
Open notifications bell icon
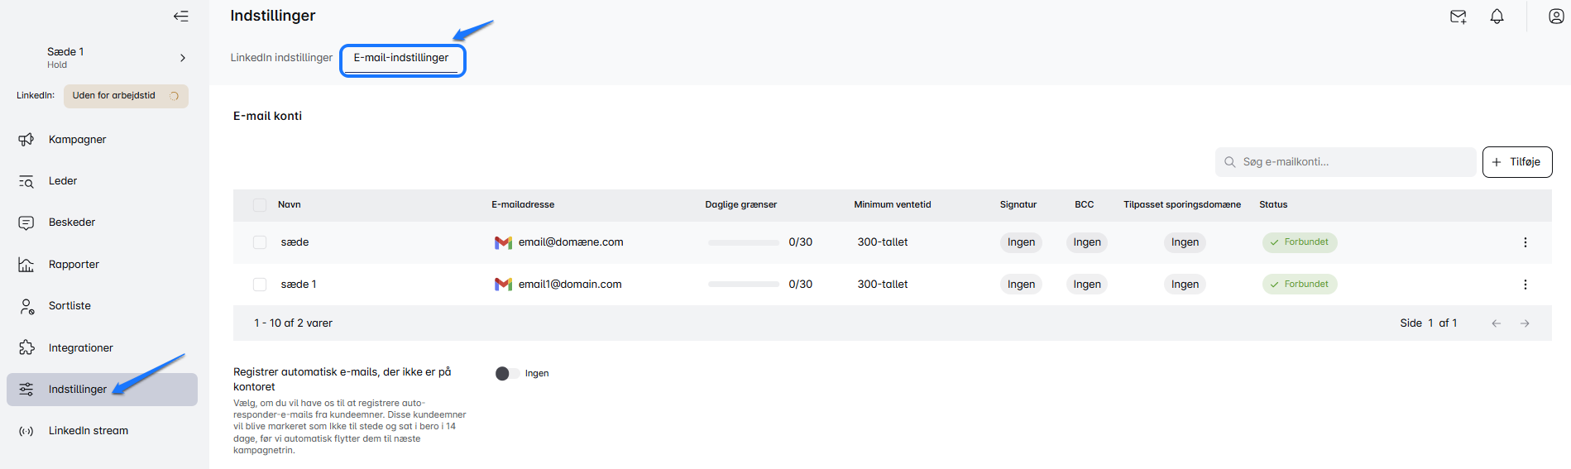[1497, 17]
